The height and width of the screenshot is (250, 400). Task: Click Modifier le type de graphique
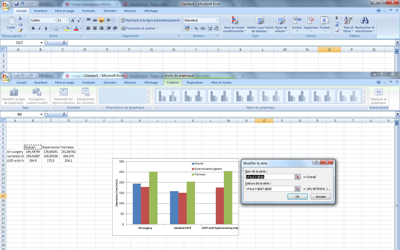click(x=14, y=96)
